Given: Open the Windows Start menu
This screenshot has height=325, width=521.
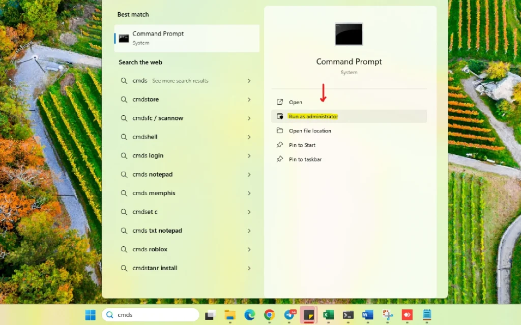Looking at the screenshot, I should point(90,315).
